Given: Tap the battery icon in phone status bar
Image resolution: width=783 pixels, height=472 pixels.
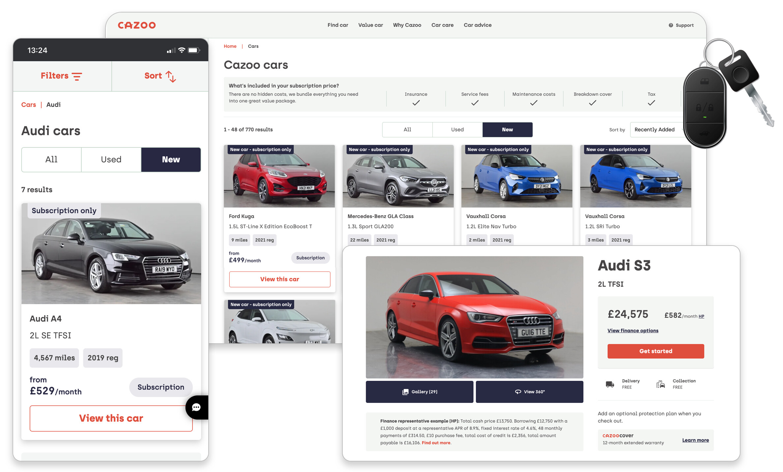Looking at the screenshot, I should [x=194, y=50].
